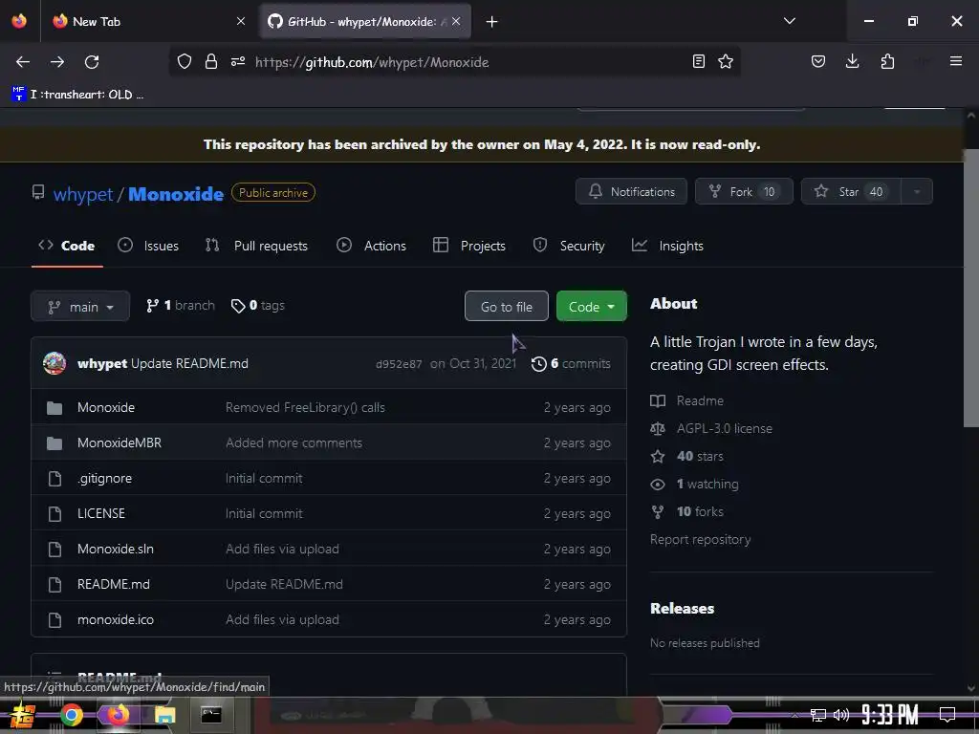The width and height of the screenshot is (979, 734).
Task: Open the README.md file
Action: [x=114, y=584]
